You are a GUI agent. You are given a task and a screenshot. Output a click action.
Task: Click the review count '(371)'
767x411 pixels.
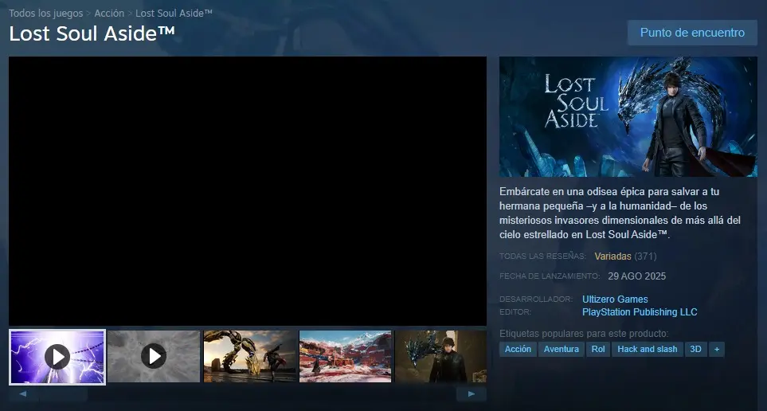(x=645, y=256)
